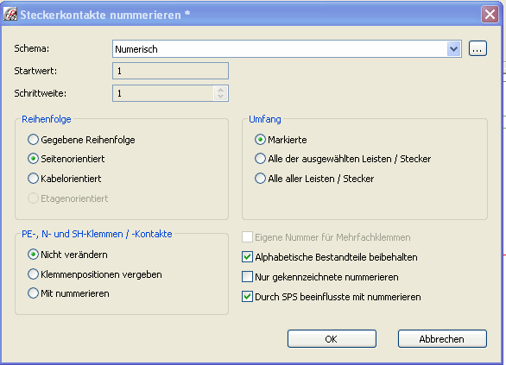This screenshot has width=506, height=365.
Task: Open the Numerisch schema combo box
Action: [x=287, y=49]
